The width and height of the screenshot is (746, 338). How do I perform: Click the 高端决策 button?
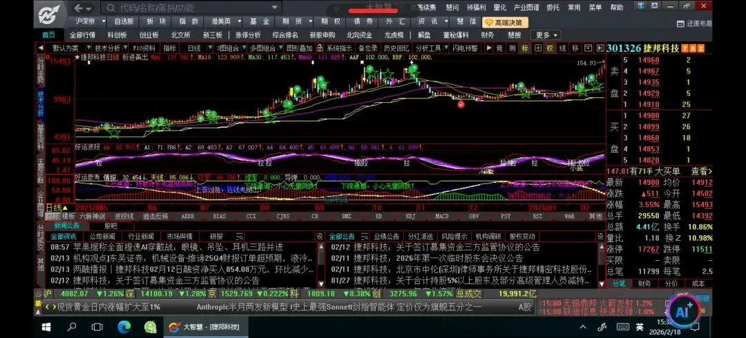504,22
